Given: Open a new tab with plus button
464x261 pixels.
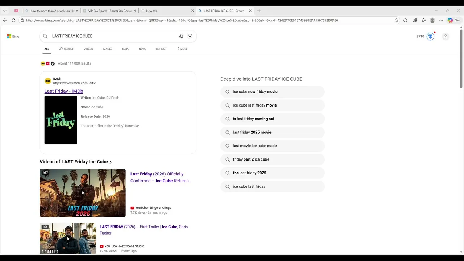Looking at the screenshot, I should (259, 11).
